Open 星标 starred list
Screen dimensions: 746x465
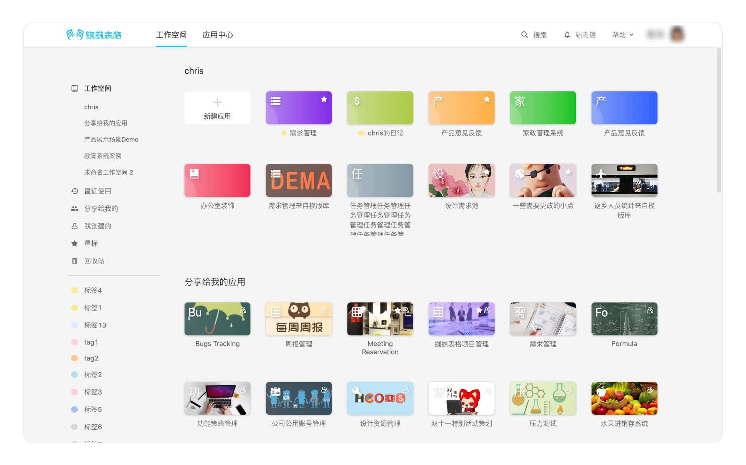pyautogui.click(x=91, y=243)
